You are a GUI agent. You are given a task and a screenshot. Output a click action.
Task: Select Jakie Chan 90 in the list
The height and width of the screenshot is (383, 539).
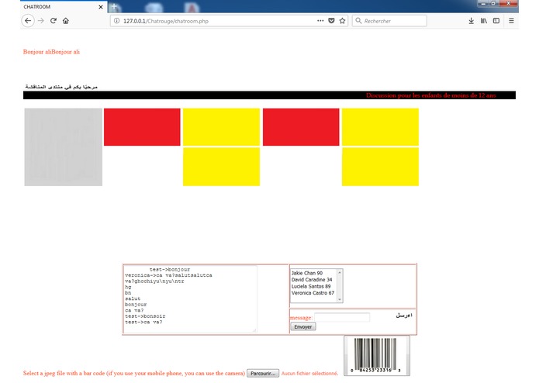click(307, 273)
